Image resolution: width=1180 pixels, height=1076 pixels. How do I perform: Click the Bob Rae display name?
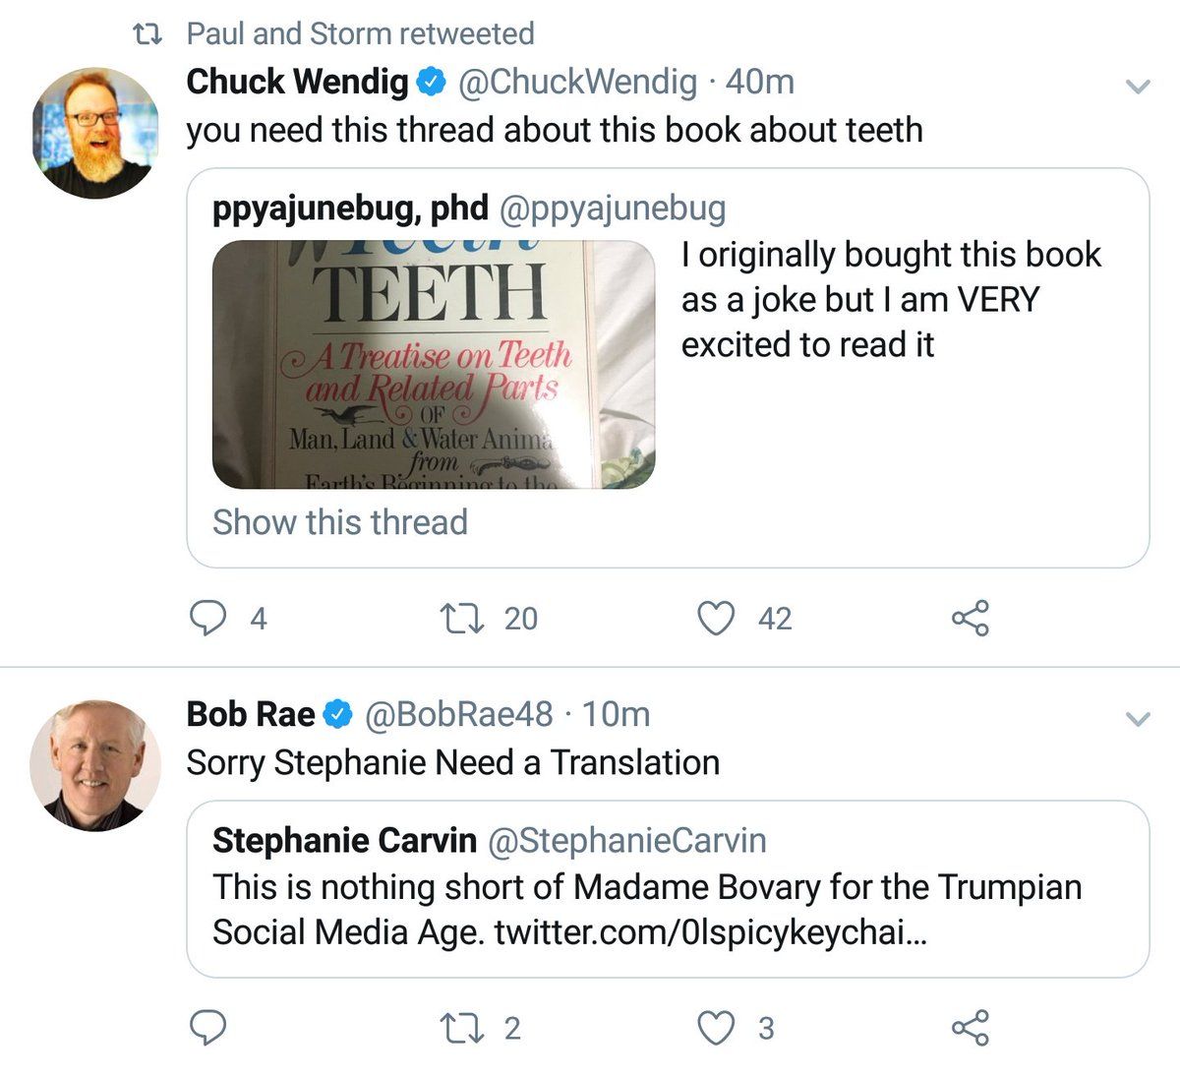click(251, 714)
